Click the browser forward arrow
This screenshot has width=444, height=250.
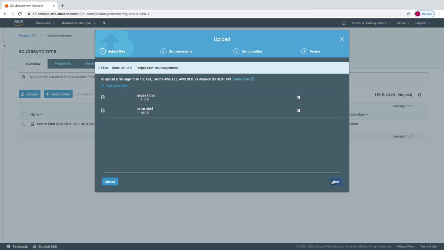(x=12, y=14)
